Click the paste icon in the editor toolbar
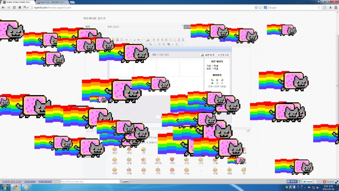339x191 pixels. [x=118, y=40]
